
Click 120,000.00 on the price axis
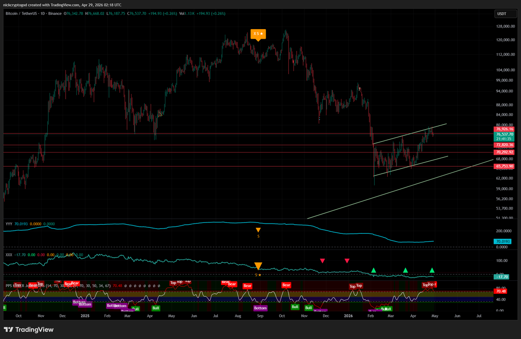click(506, 40)
